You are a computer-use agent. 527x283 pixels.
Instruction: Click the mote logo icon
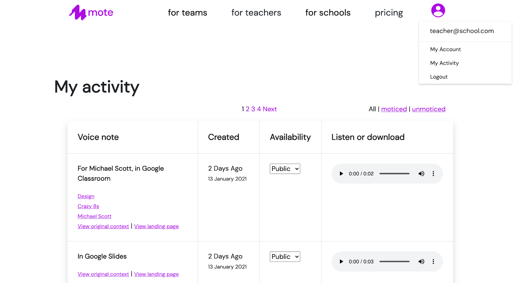click(x=78, y=13)
